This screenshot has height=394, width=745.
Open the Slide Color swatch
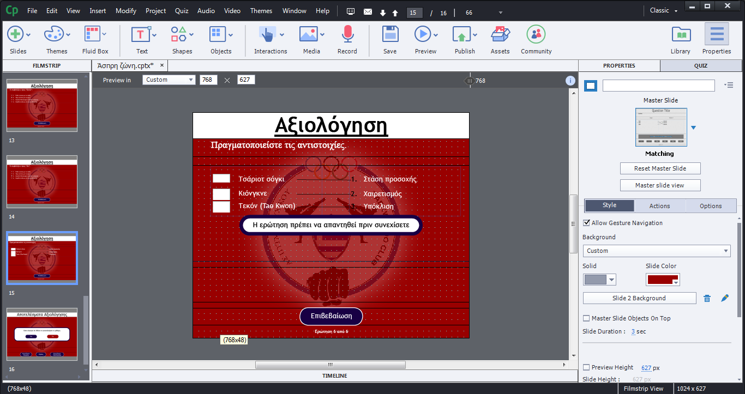663,280
